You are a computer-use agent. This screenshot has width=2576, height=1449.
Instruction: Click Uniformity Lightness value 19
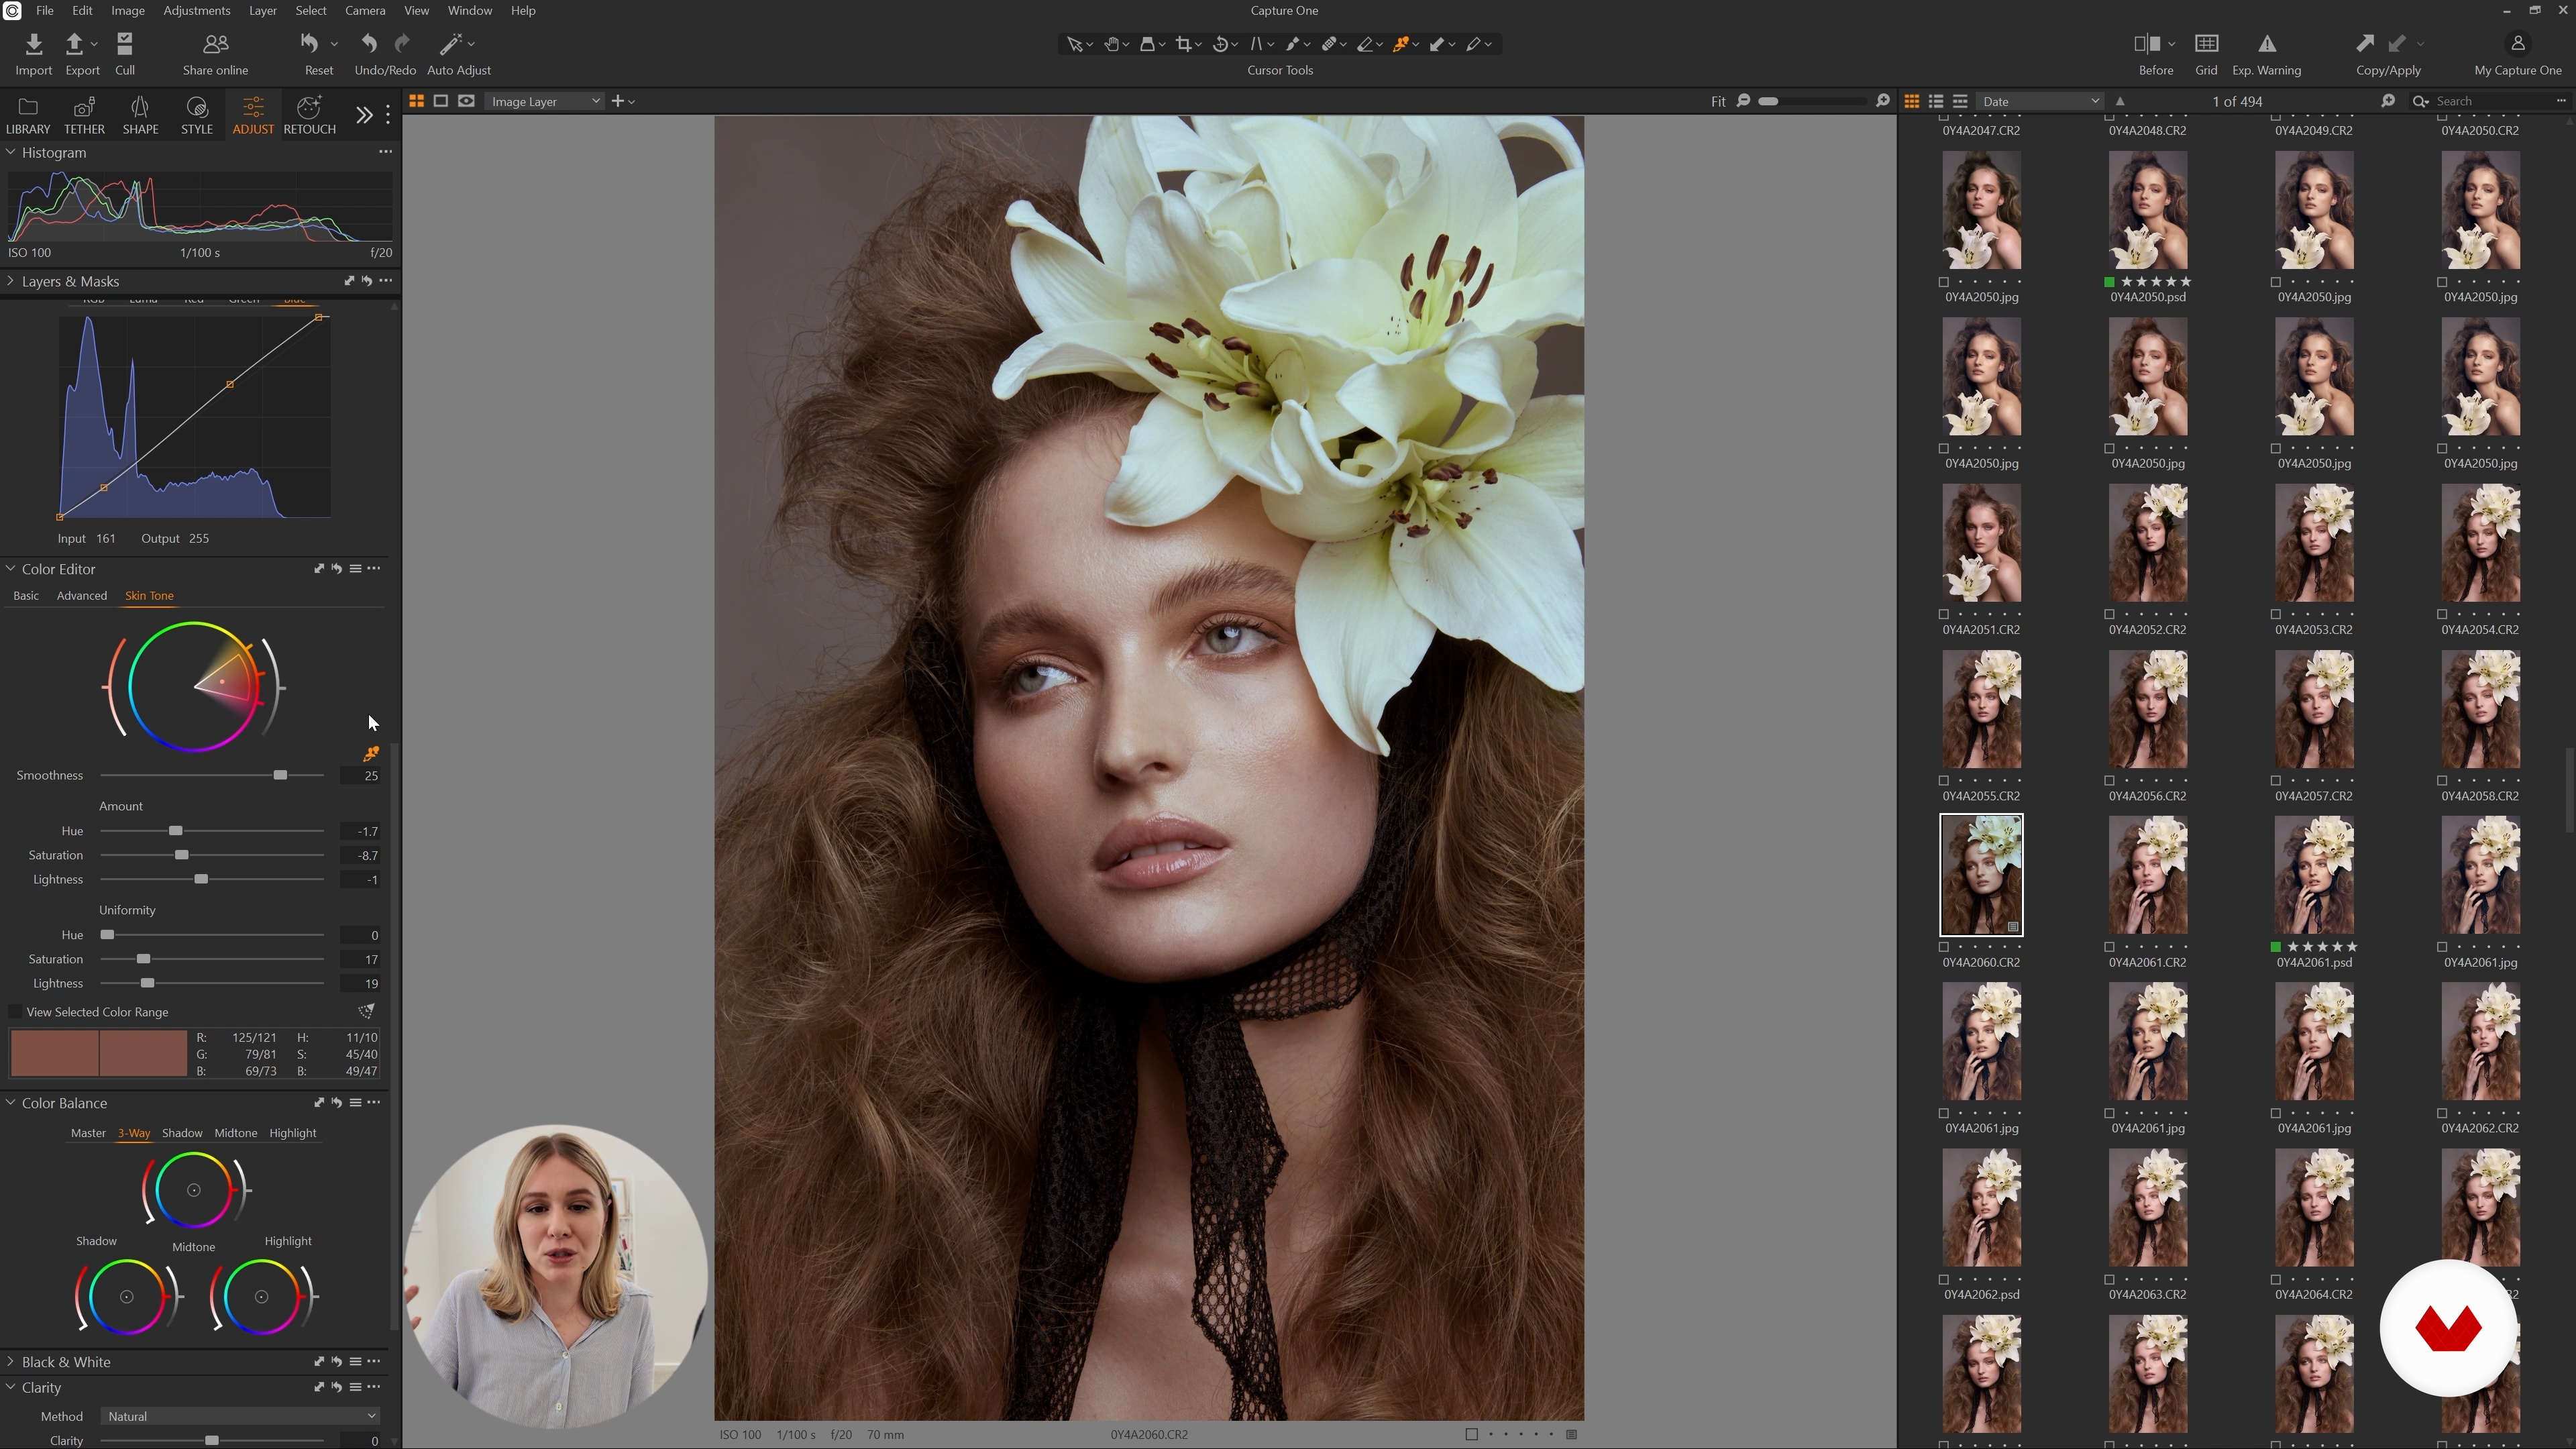tap(360, 984)
